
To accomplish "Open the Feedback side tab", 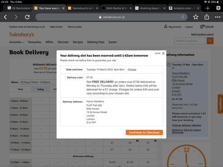I will point(220,104).
